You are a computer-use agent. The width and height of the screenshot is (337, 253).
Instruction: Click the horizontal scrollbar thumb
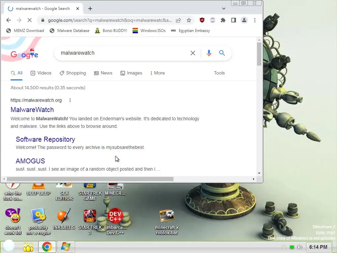click(x=90, y=179)
